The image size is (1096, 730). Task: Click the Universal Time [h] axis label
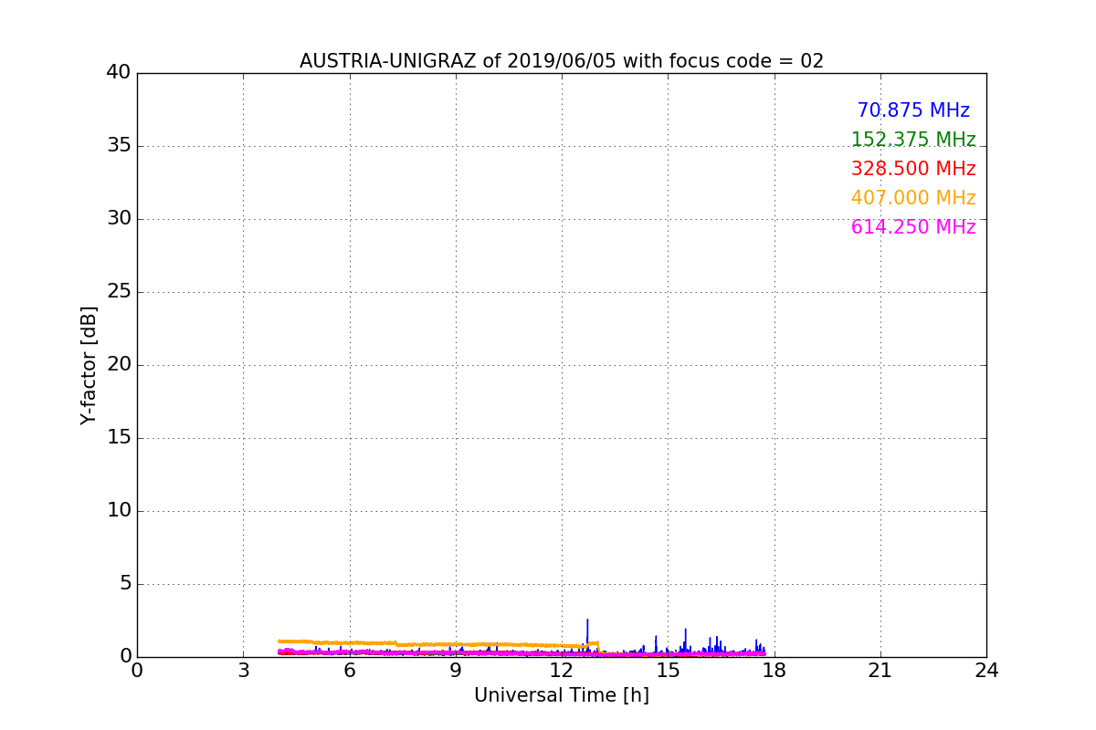coord(562,695)
